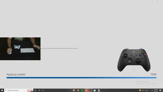Viewport: 163px width, 92px height.
Task: Open the notification Action Center
Action: tap(160, 90)
